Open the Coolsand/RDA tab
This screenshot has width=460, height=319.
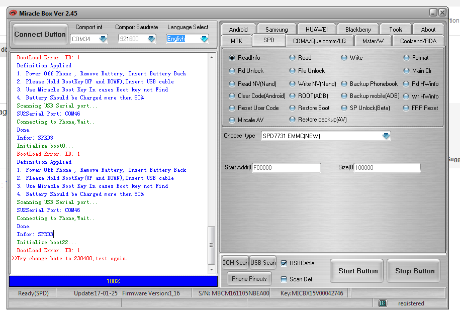pos(418,41)
